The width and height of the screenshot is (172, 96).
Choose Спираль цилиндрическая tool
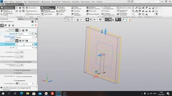tap(108, 14)
